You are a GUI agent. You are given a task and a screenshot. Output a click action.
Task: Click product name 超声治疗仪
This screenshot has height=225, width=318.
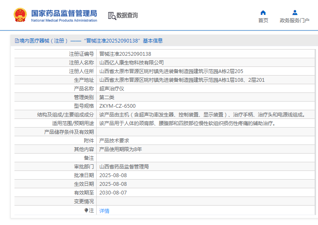pyautogui.click(x=112, y=88)
